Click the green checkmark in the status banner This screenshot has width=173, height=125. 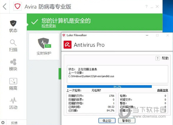tap(34, 22)
